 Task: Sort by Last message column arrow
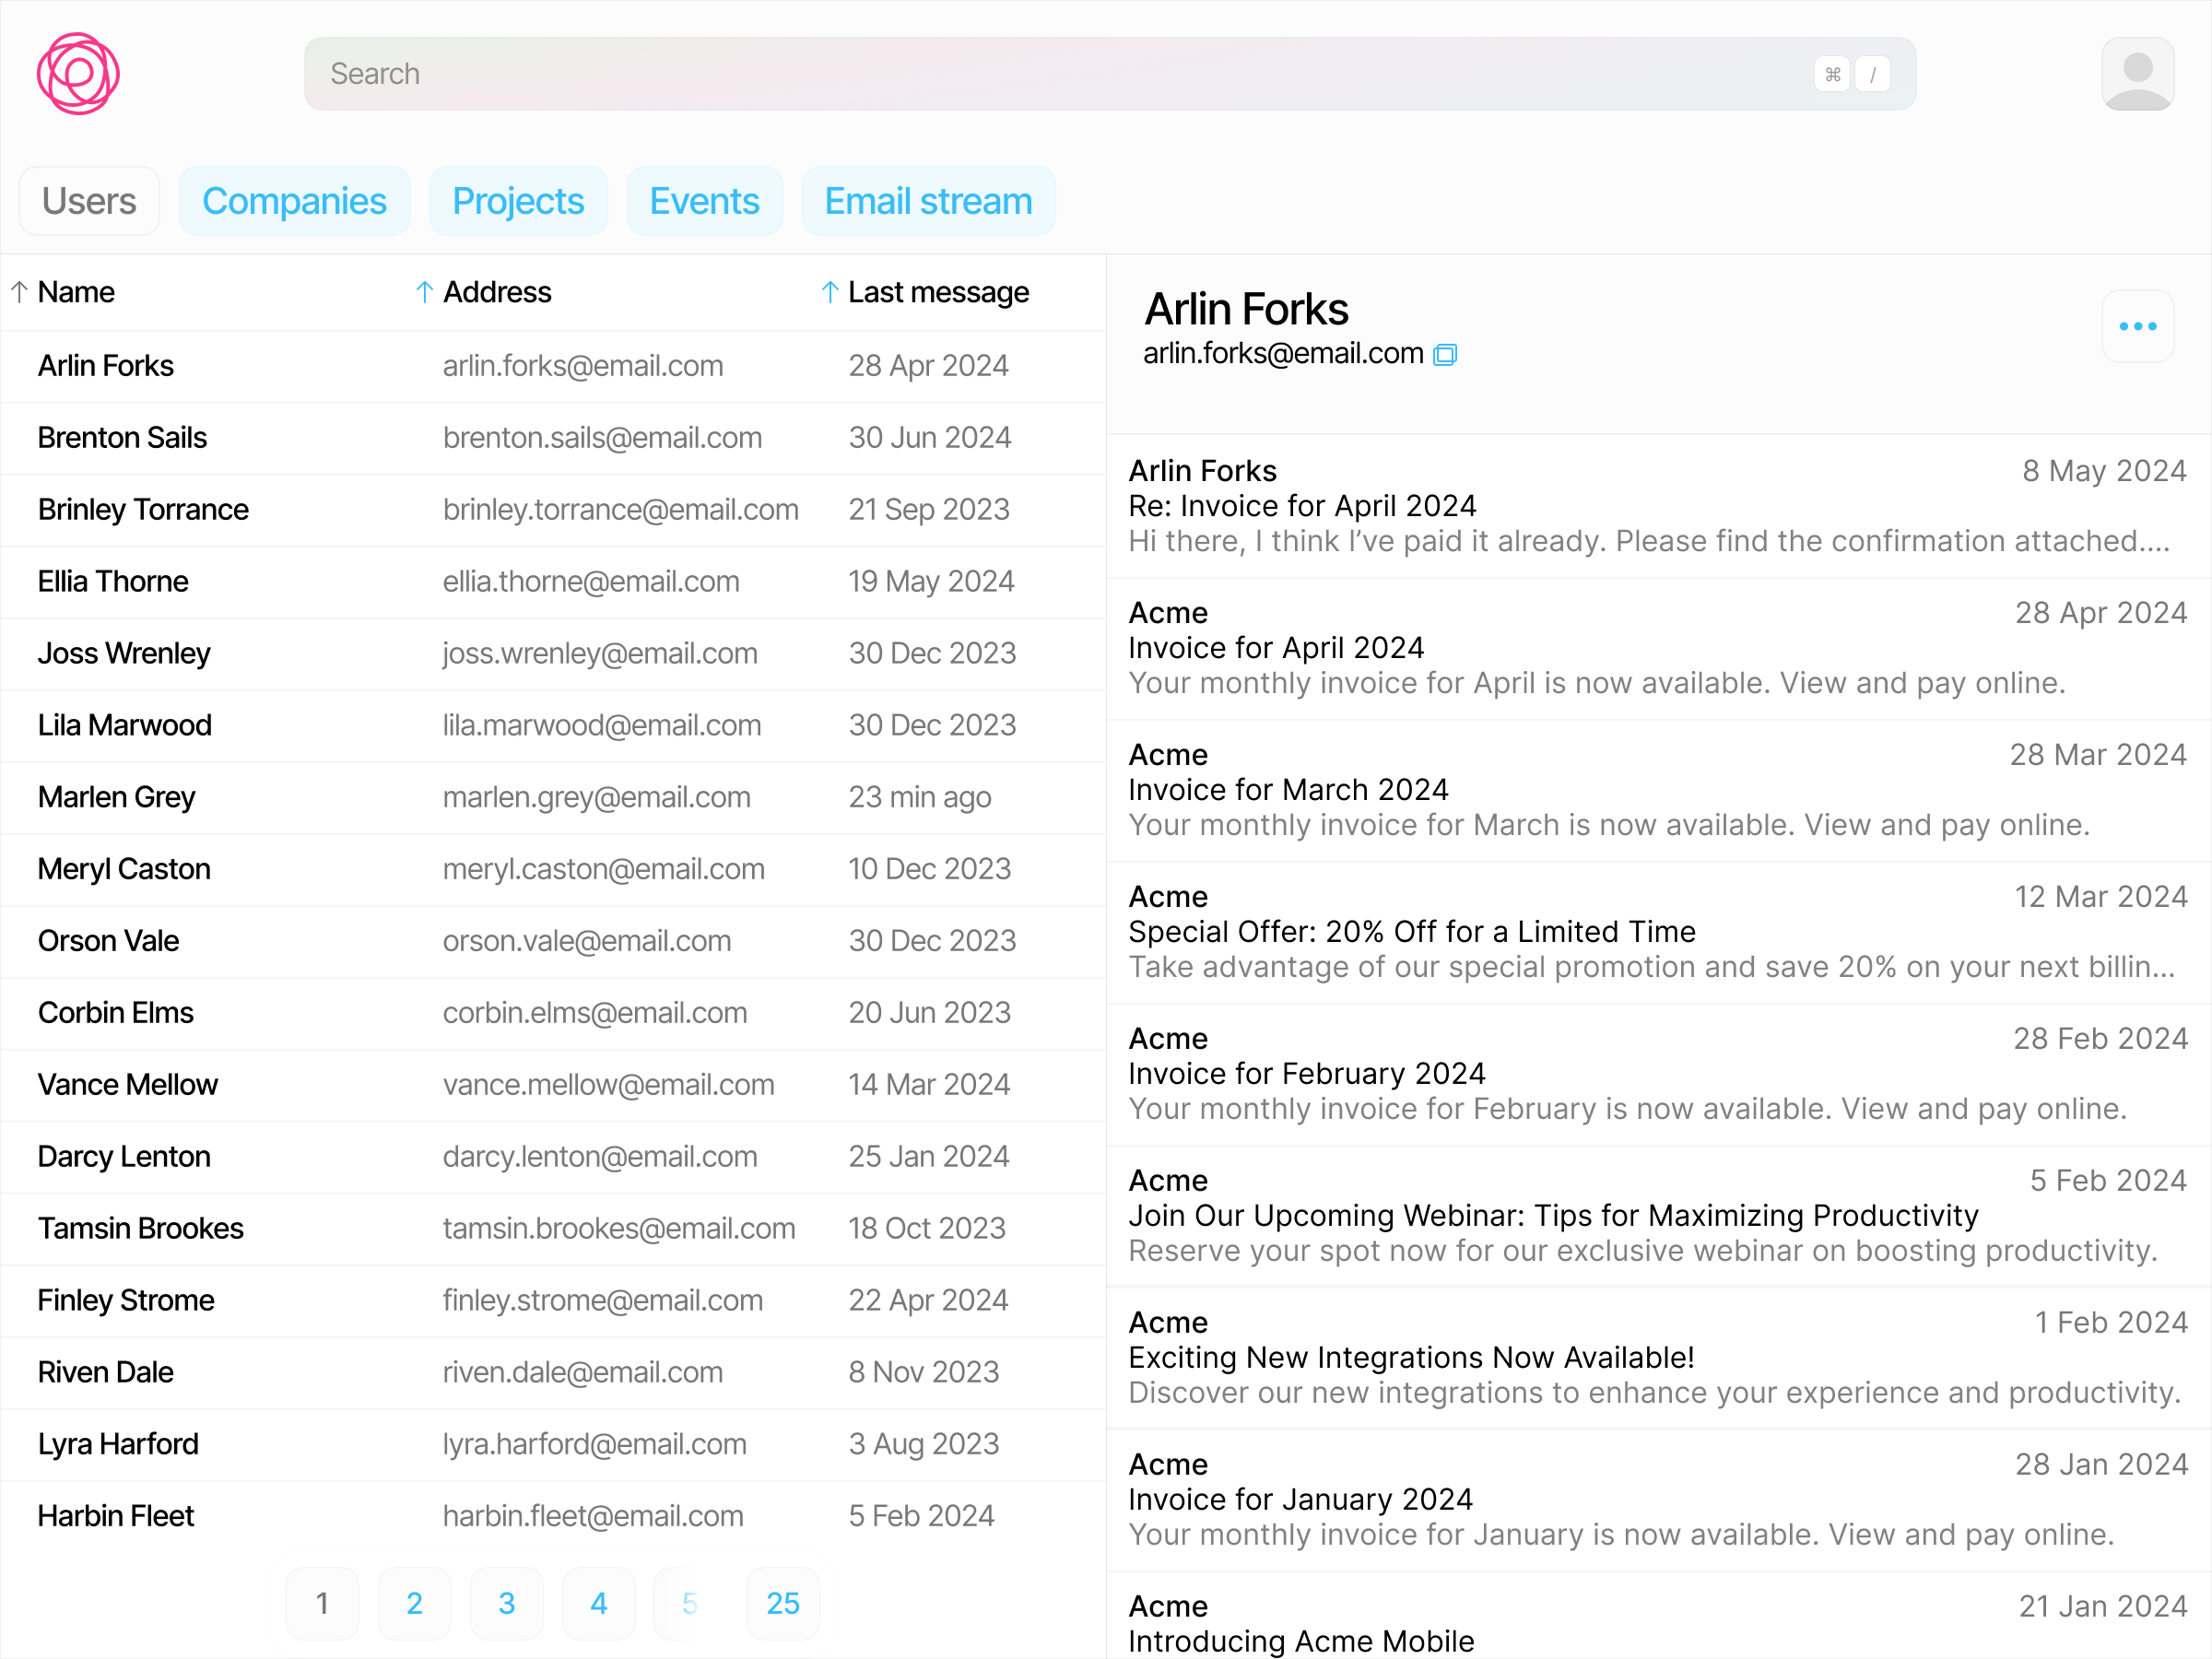[x=829, y=292]
